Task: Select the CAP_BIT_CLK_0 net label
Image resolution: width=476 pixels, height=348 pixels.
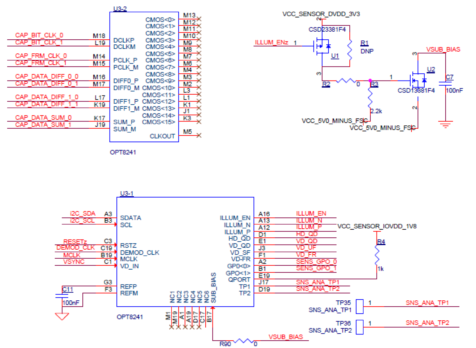Action: 39,35
